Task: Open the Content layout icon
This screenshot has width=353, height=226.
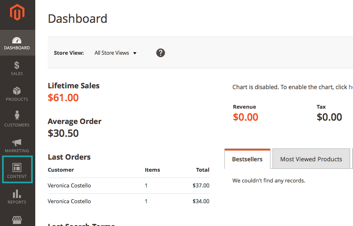Action: pyautogui.click(x=17, y=168)
